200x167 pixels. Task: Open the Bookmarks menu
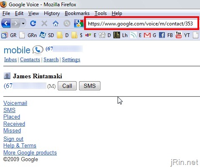click(x=77, y=13)
